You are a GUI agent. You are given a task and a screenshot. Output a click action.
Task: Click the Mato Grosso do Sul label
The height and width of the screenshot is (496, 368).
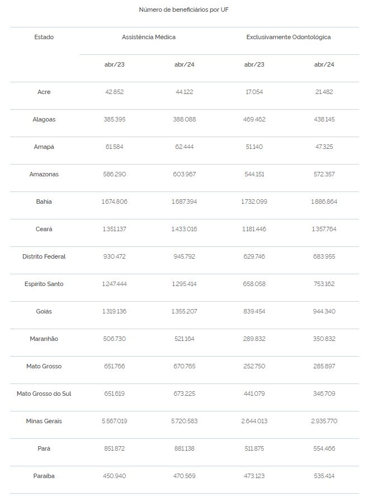pyautogui.click(x=44, y=394)
